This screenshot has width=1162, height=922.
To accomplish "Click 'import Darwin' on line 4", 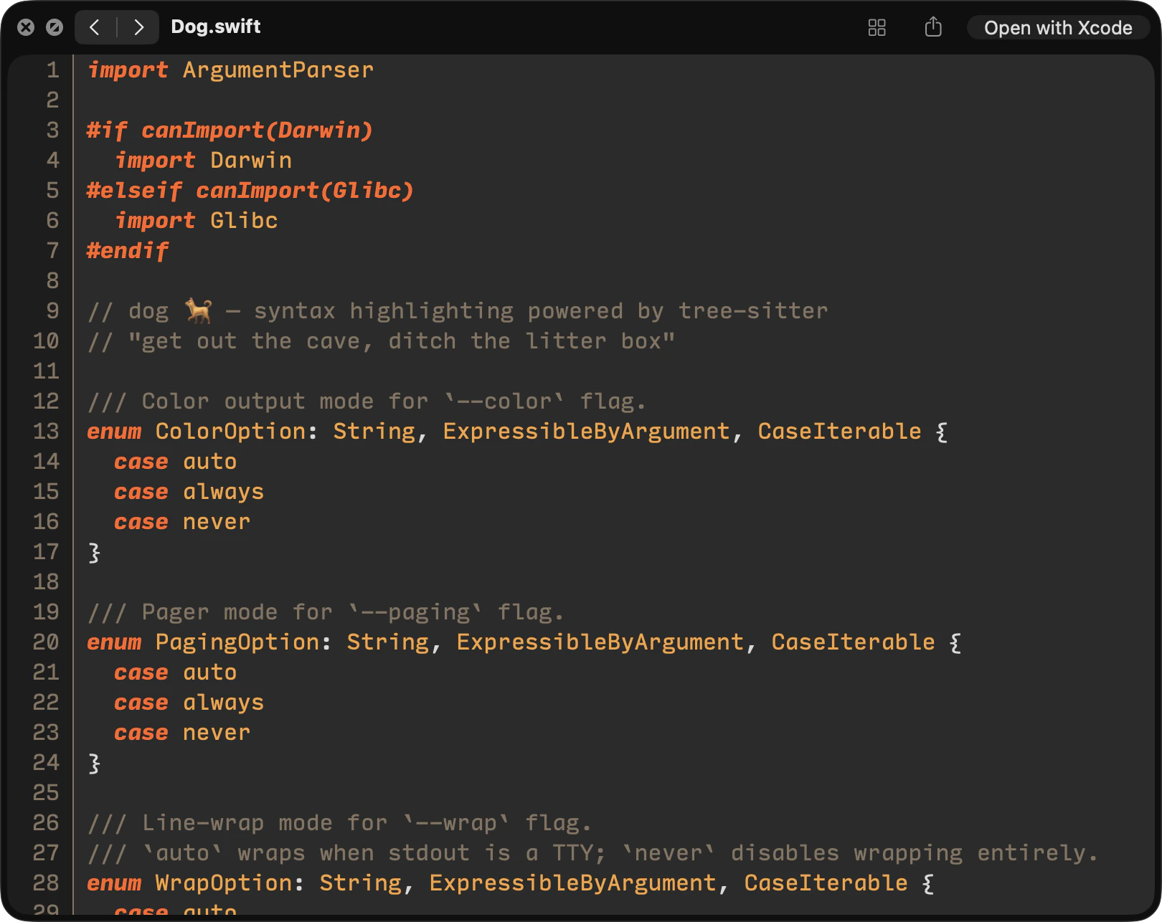I will (x=204, y=160).
